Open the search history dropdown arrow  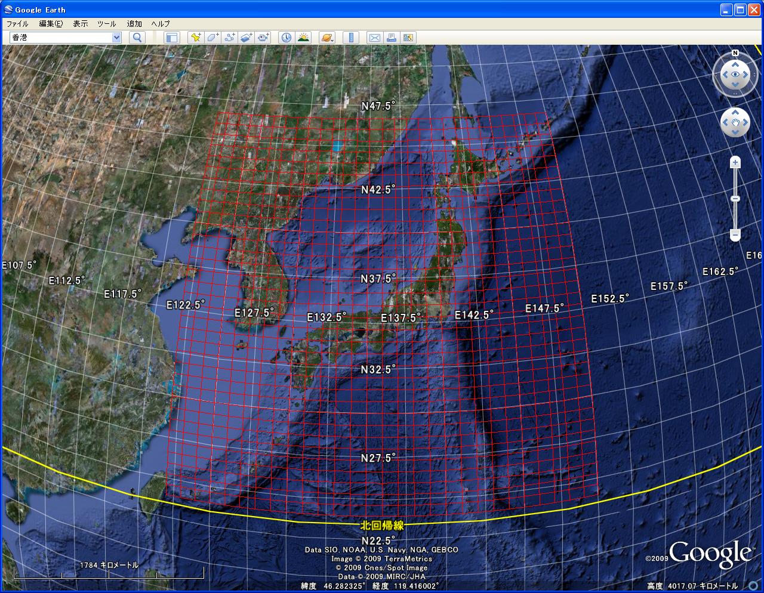116,38
